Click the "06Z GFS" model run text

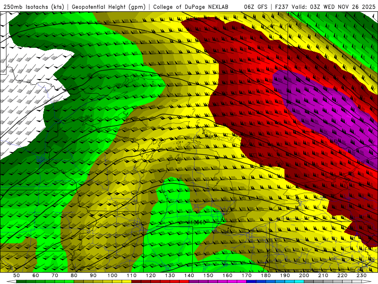coord(256,7)
